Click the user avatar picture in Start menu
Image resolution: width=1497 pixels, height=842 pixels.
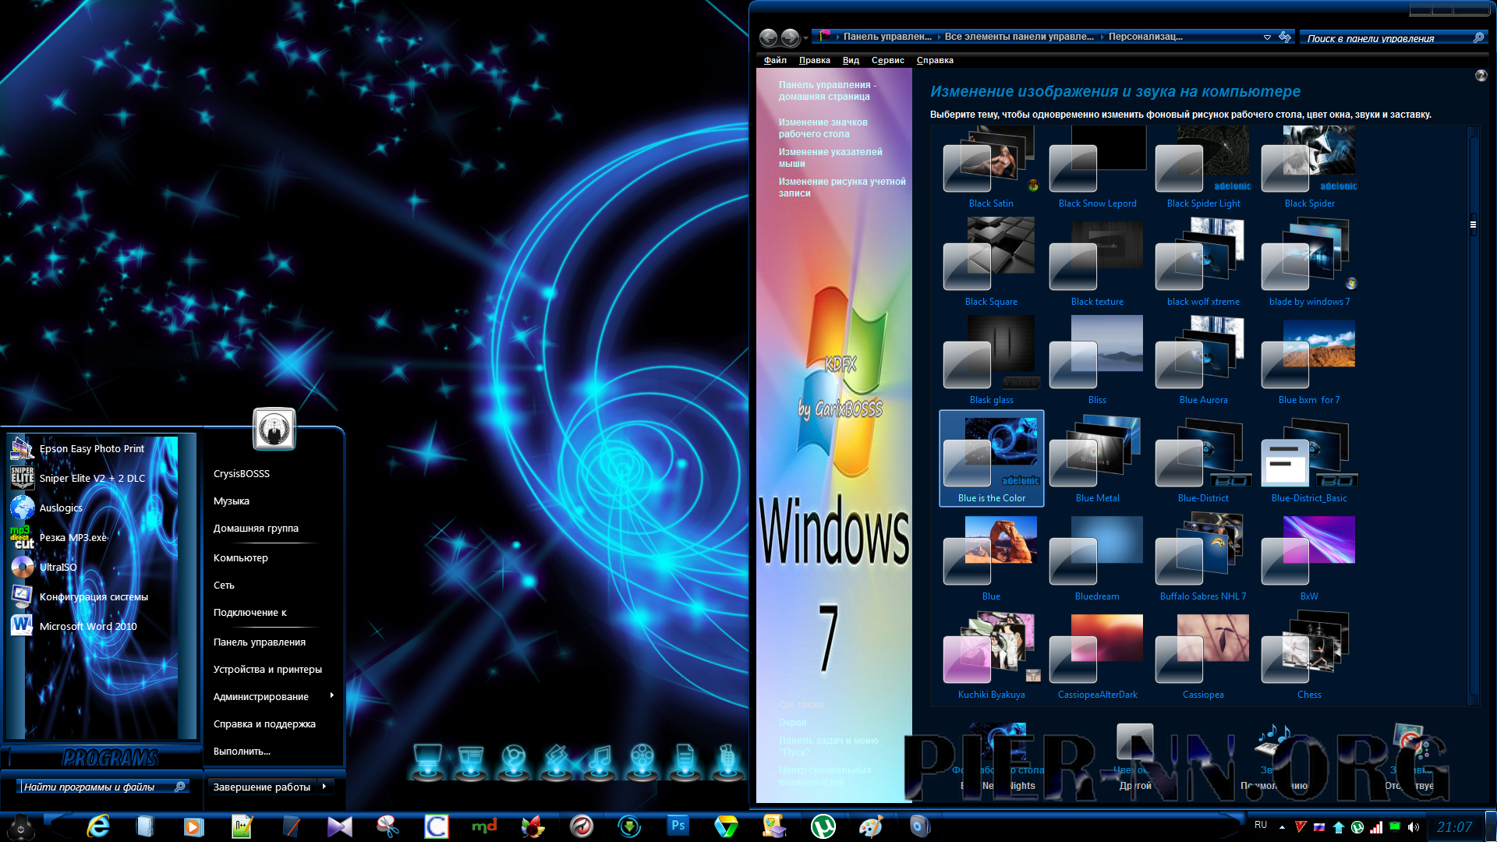click(x=274, y=429)
